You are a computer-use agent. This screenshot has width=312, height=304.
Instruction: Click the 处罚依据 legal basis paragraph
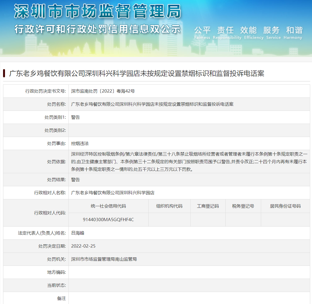[x=189, y=162]
